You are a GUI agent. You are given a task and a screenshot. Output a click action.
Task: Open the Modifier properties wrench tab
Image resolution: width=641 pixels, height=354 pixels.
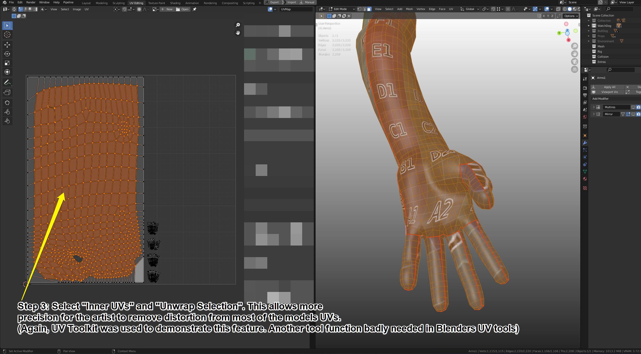click(x=585, y=143)
